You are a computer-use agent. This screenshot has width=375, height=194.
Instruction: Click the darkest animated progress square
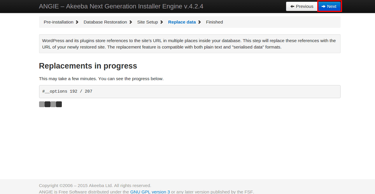coord(48,104)
